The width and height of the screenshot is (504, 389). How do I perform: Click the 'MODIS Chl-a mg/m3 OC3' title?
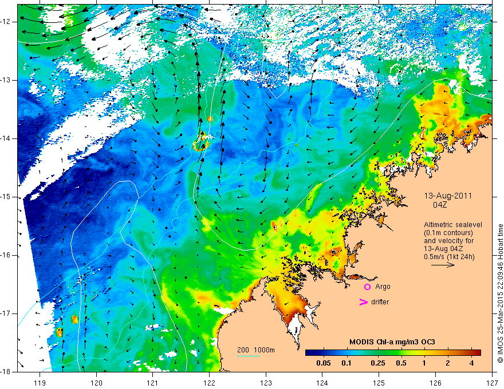pyautogui.click(x=392, y=342)
